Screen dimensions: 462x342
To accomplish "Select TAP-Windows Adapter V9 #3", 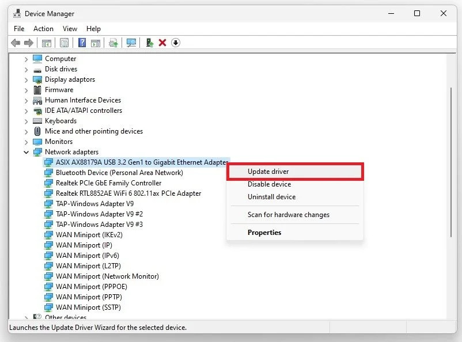I will click(x=99, y=225).
